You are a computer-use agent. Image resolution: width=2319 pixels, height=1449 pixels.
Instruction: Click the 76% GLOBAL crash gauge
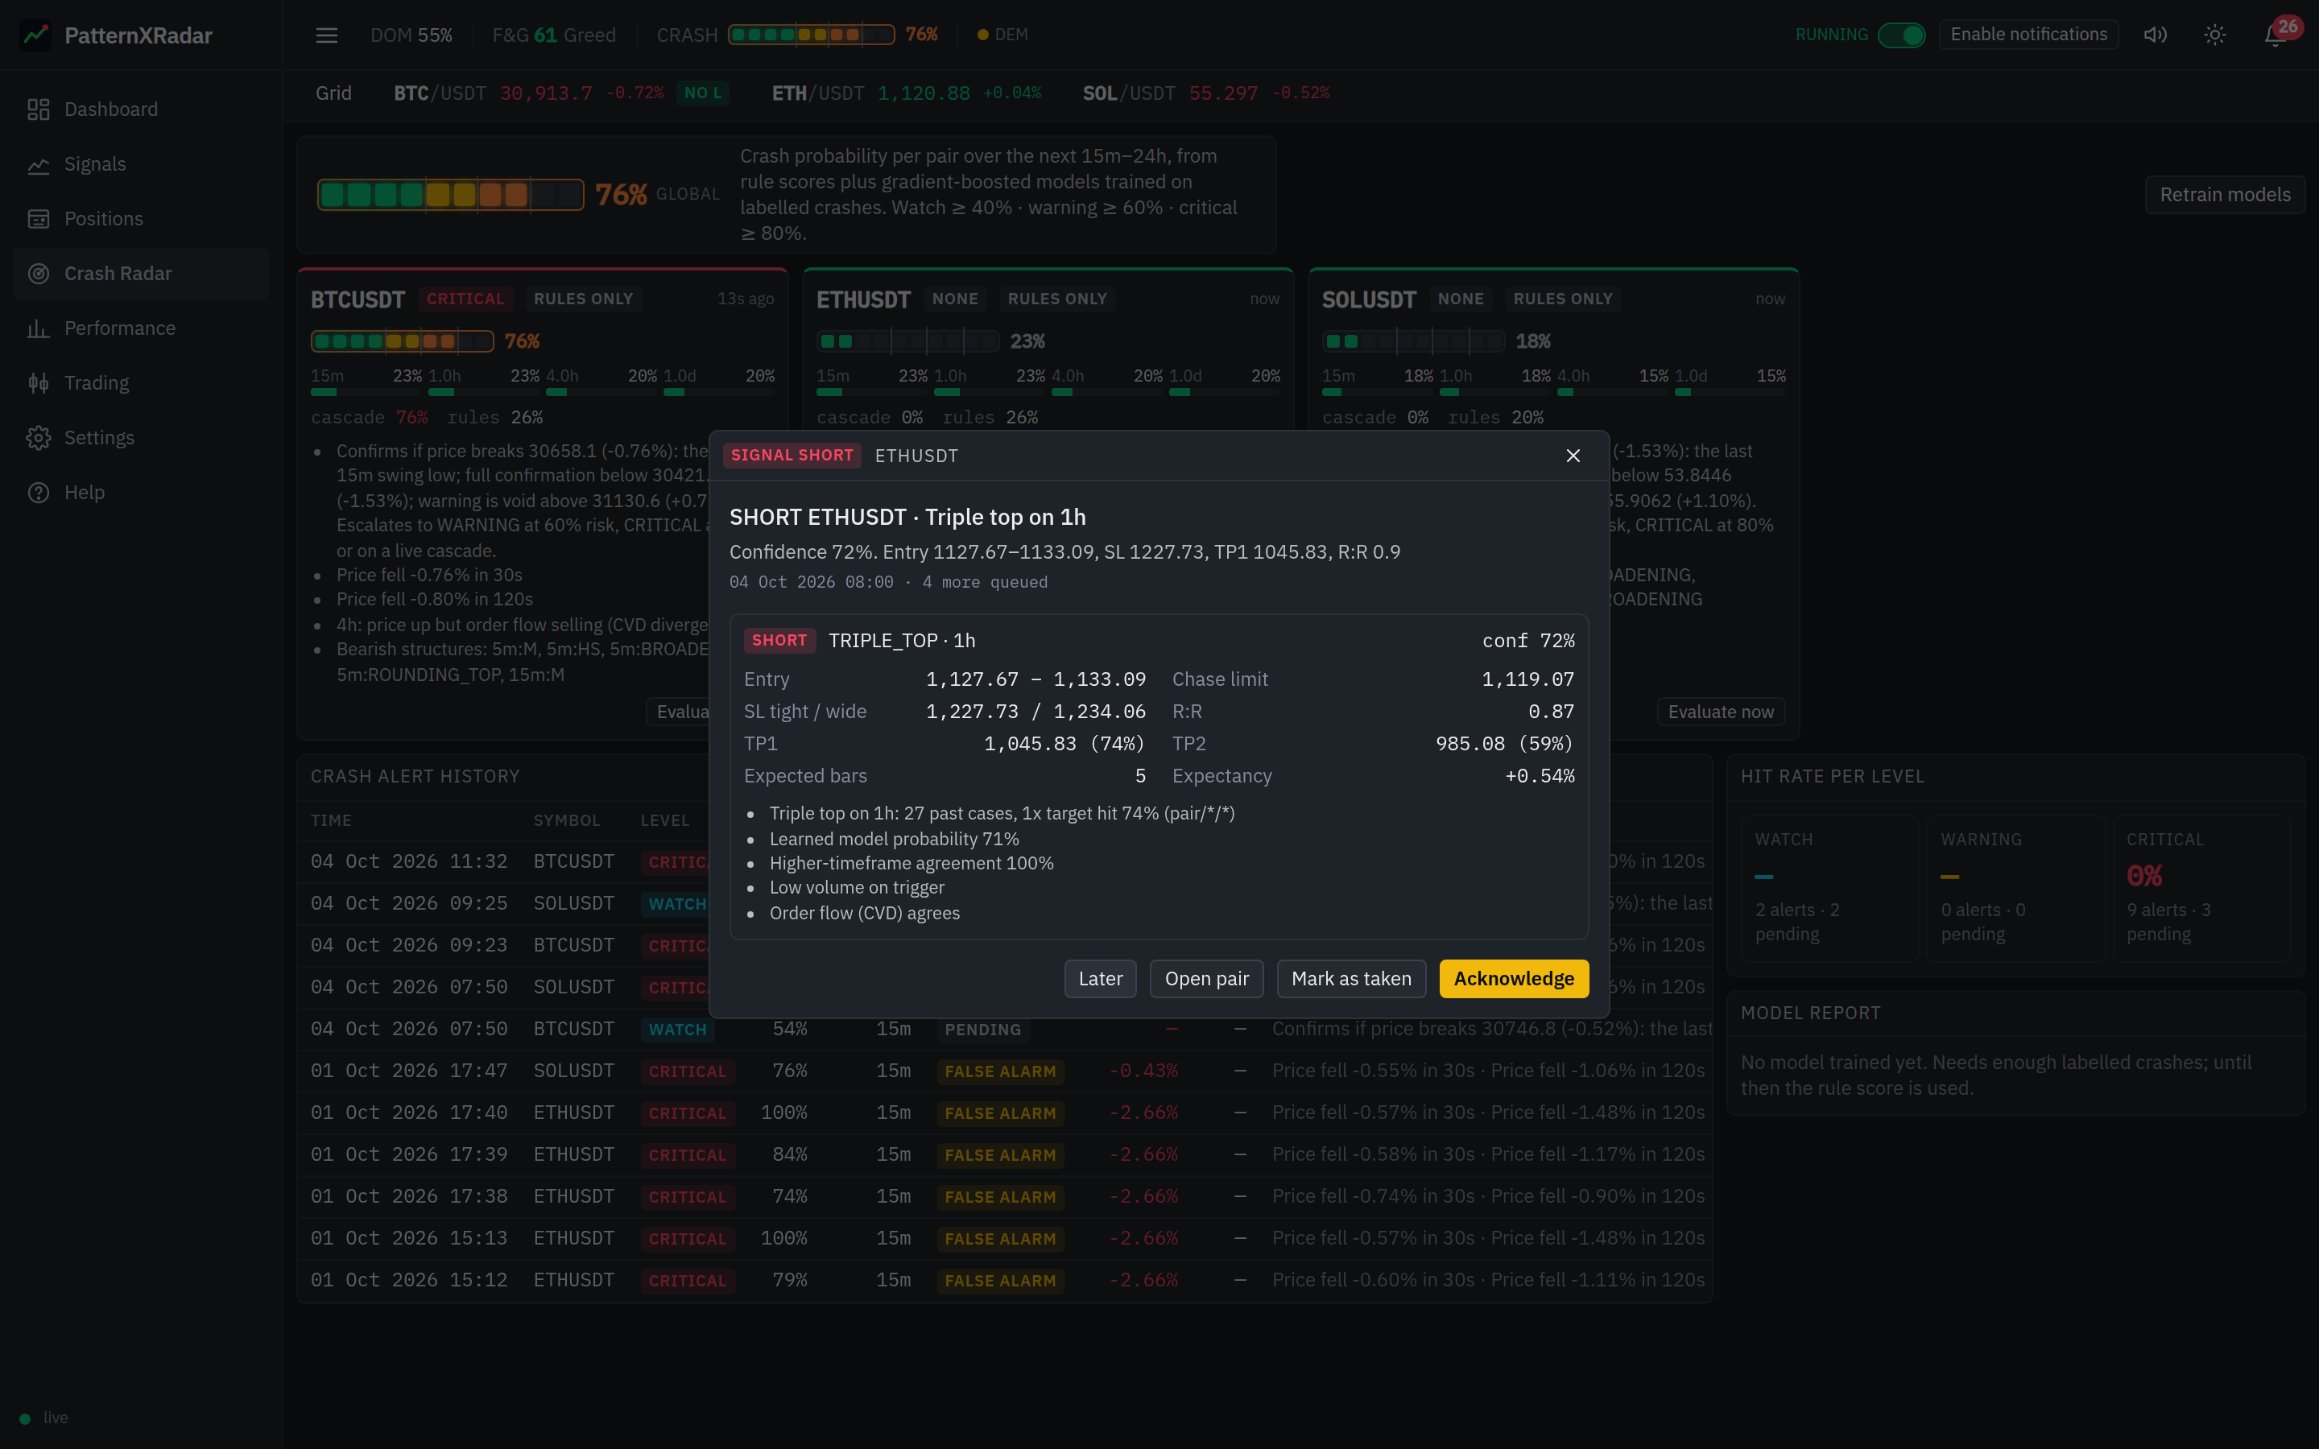tap(450, 195)
